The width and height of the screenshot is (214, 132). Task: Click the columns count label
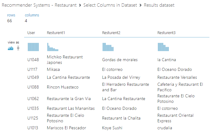pos(32,15)
